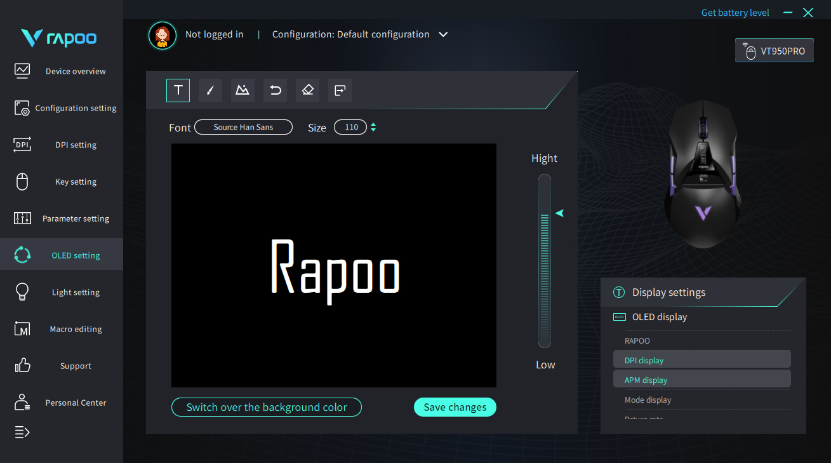
Task: Click the arrow marker beside brightness slider
Action: pos(559,213)
